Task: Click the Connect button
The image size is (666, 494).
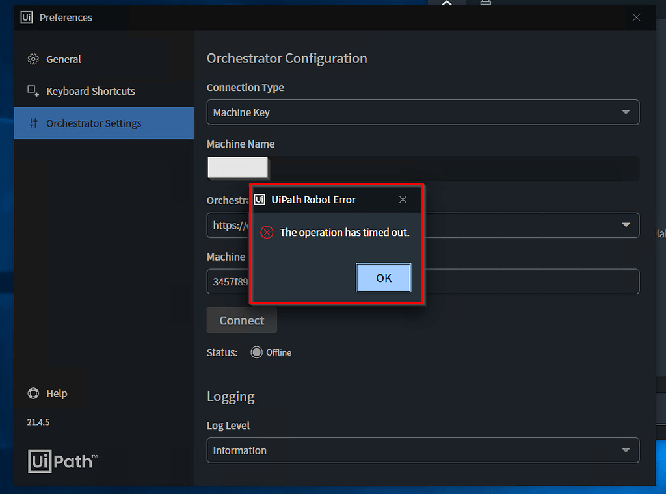Action: [241, 320]
